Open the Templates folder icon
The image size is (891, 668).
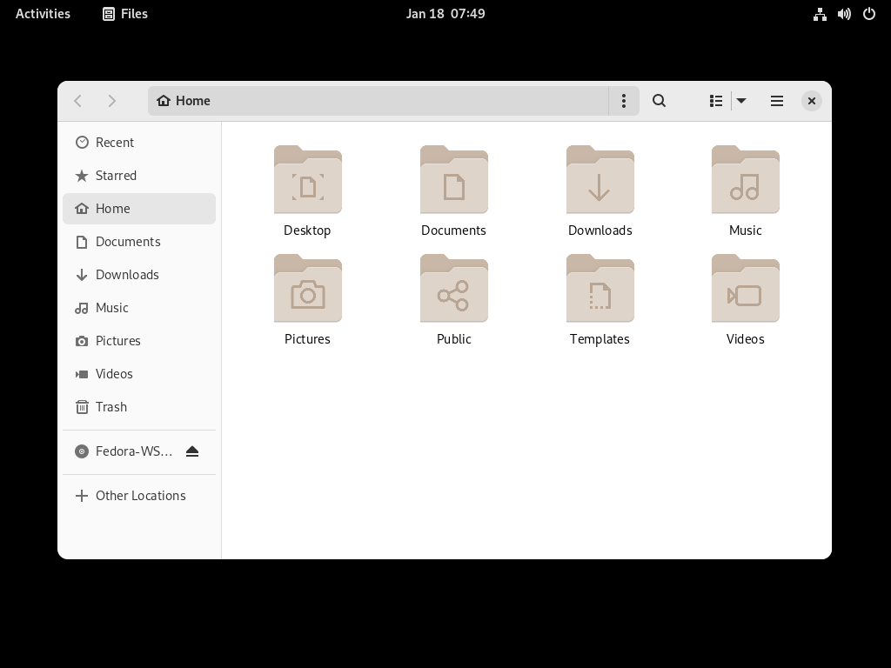600,289
